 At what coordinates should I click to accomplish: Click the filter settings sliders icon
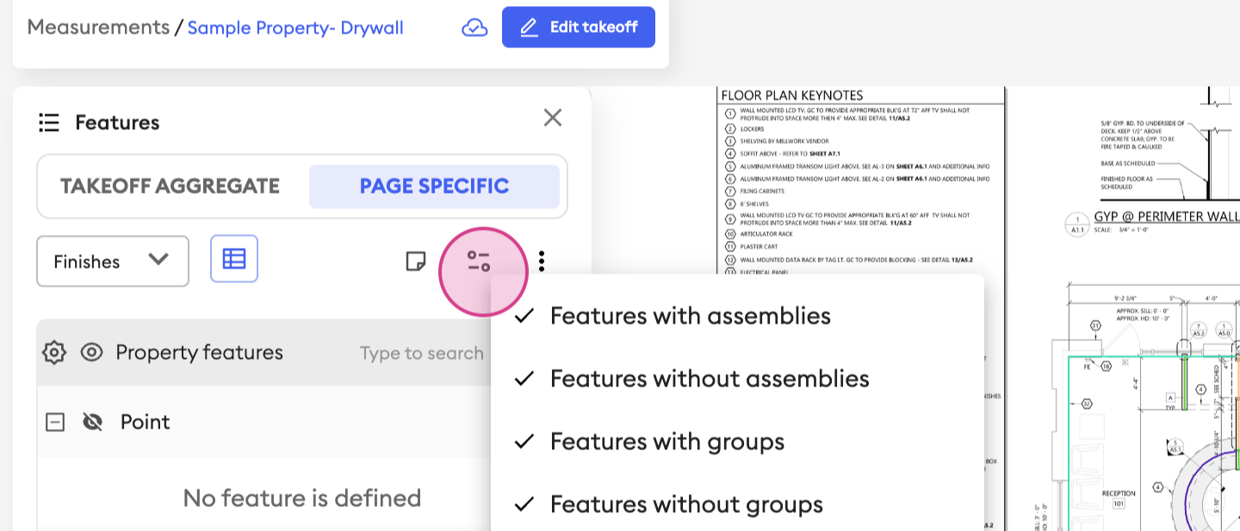[479, 262]
